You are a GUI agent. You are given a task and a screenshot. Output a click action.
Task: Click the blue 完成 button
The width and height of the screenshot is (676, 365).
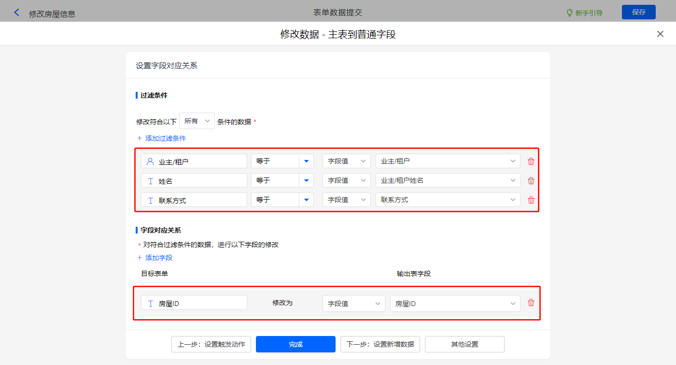296,344
